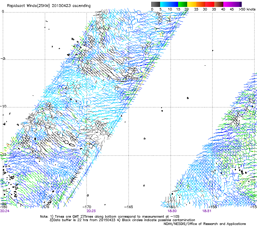Click the 'Rapidscat Winds(25KM) 20150423 ascending' title
Screen dimensions: 257x226
coord(49,6)
